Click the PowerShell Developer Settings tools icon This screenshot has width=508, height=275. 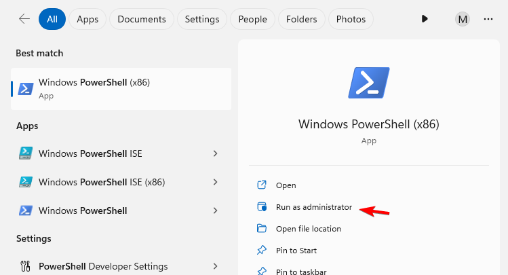point(25,266)
